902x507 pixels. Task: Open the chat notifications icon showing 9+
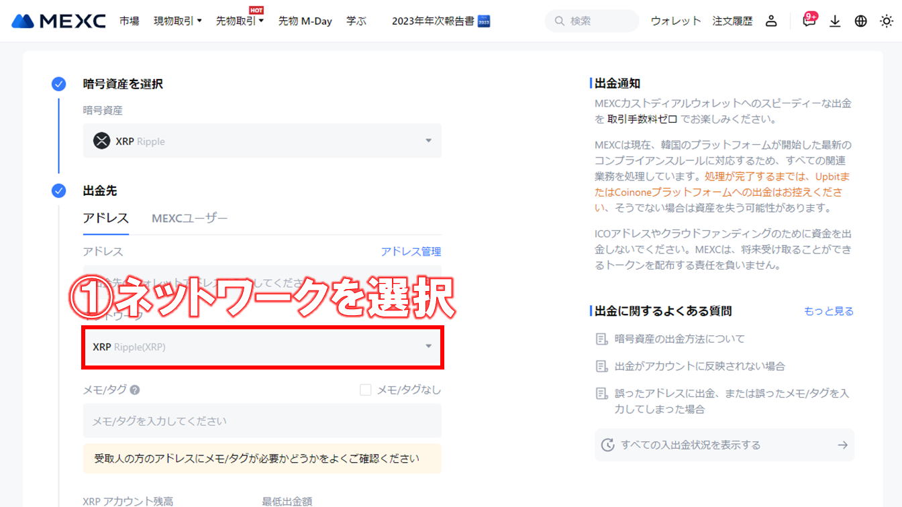809,21
